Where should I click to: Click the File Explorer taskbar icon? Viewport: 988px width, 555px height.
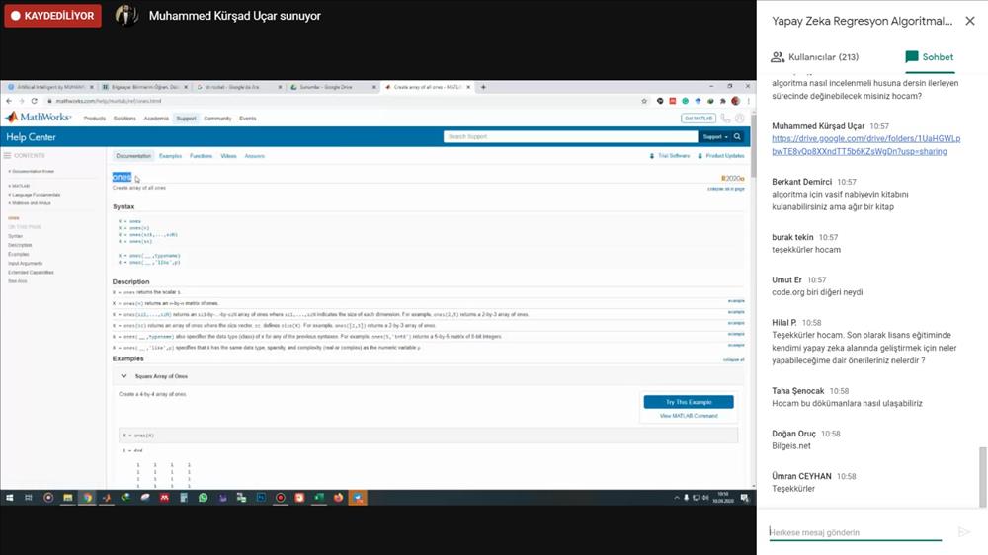click(67, 498)
